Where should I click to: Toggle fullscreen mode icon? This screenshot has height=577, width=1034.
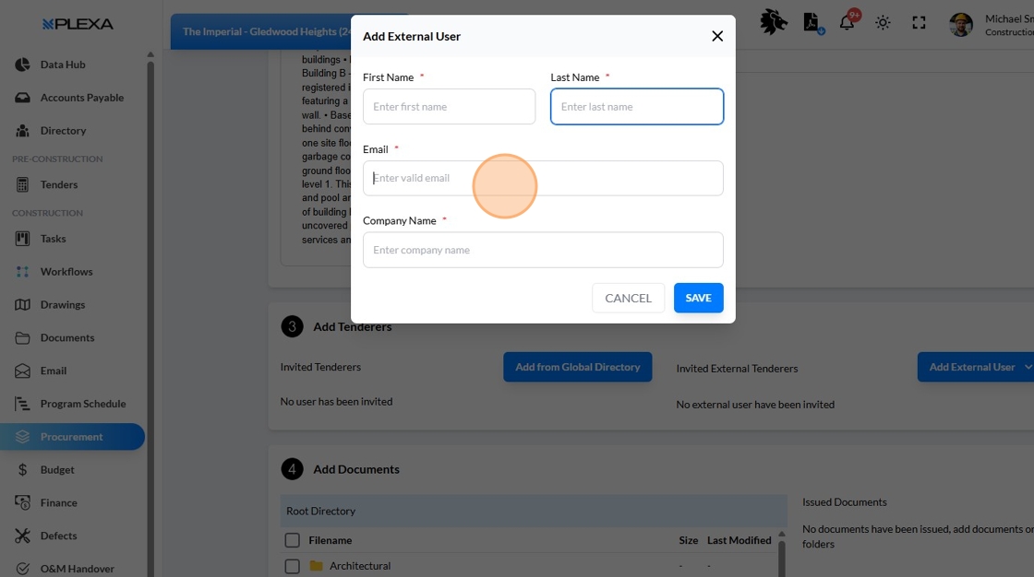[919, 23]
